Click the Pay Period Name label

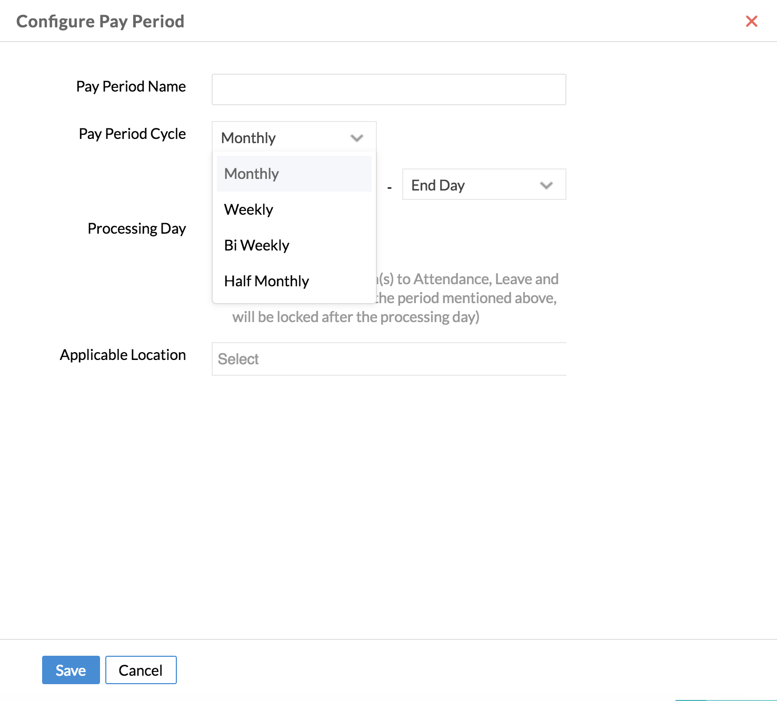click(131, 86)
